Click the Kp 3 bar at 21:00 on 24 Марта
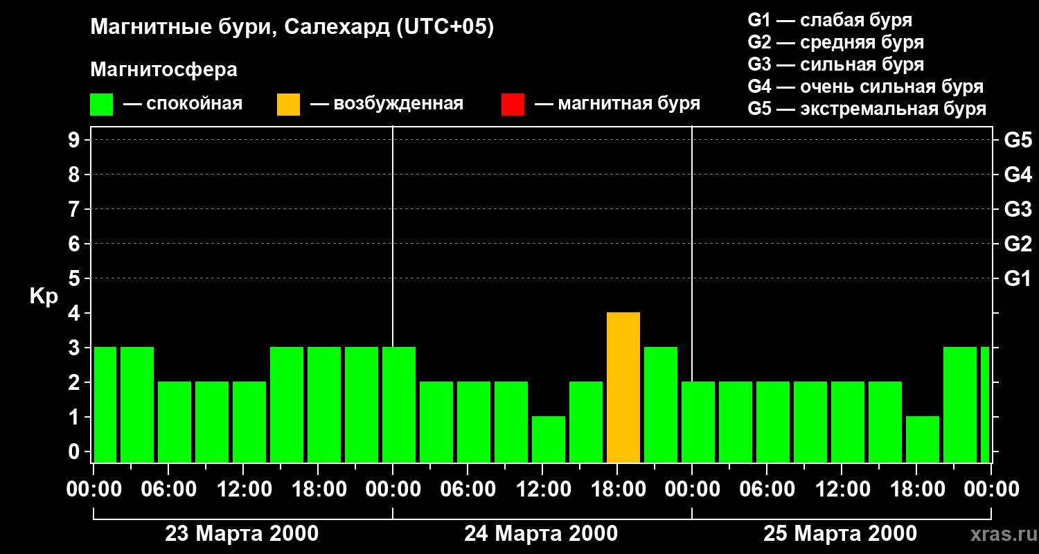Screen dimensions: 1039x554 pos(661,405)
